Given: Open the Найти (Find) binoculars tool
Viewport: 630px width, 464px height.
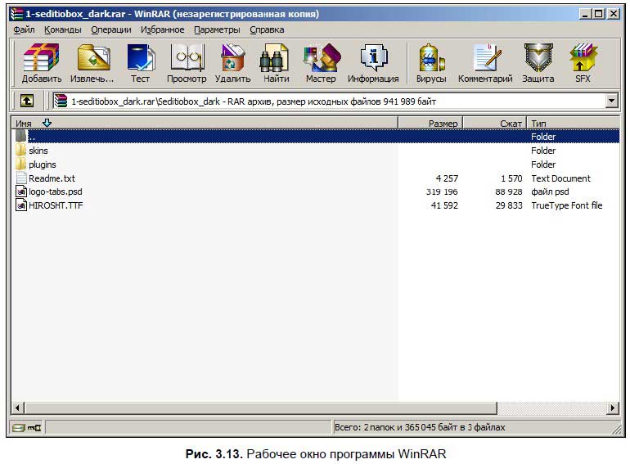Looking at the screenshot, I should point(276,64).
